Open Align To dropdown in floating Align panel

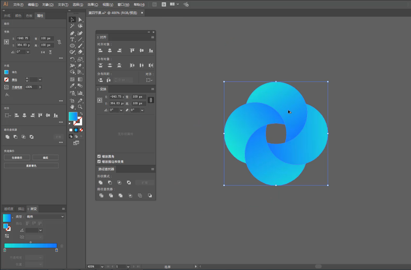149,80
